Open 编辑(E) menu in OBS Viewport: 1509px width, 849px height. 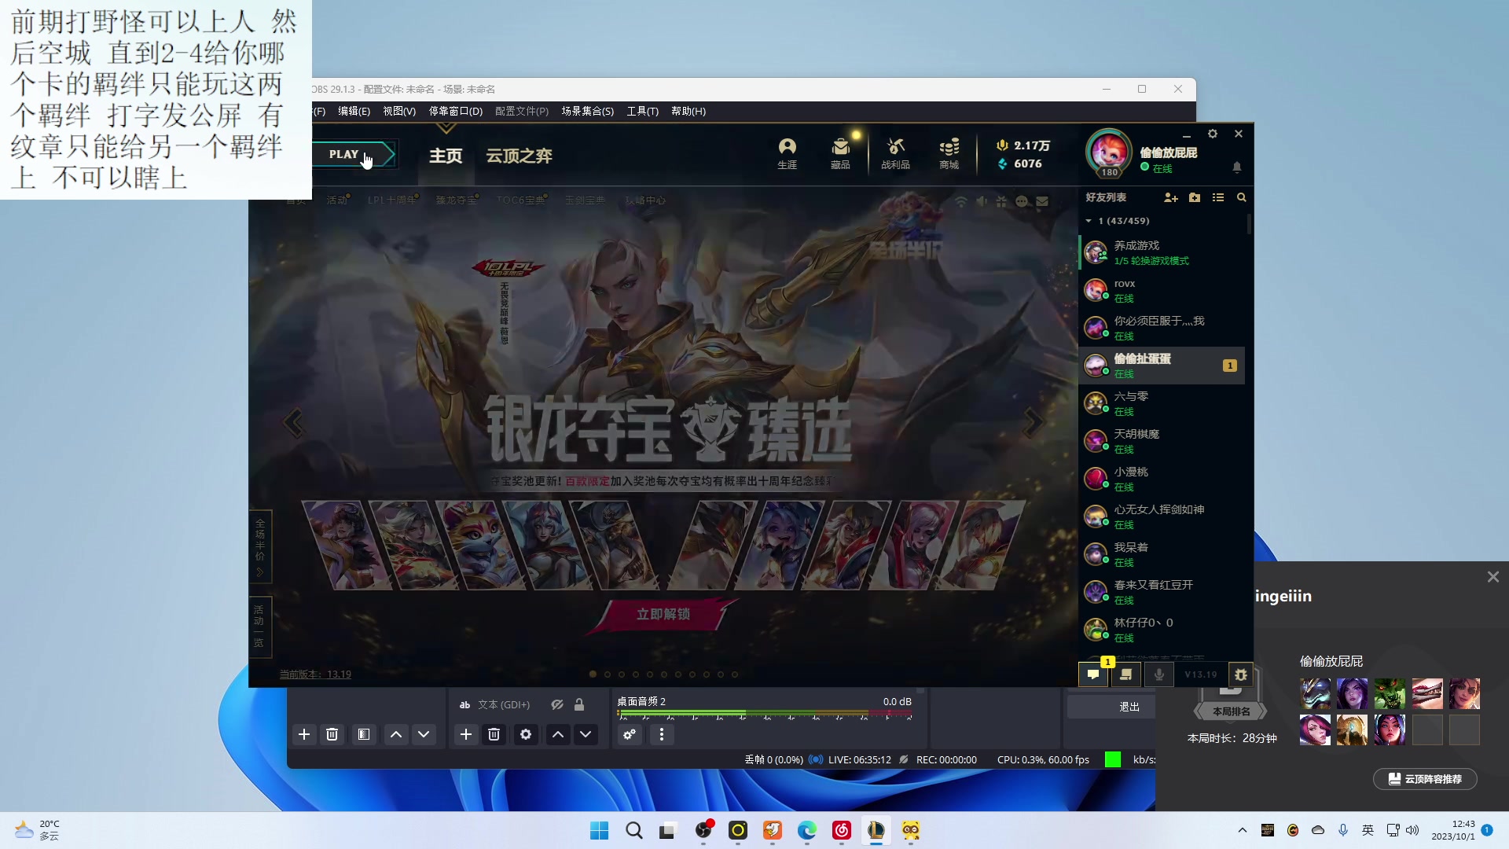(354, 112)
